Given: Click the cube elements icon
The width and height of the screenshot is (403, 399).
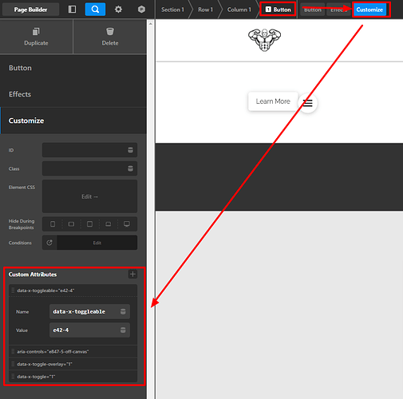Looking at the screenshot, I should 141,10.
